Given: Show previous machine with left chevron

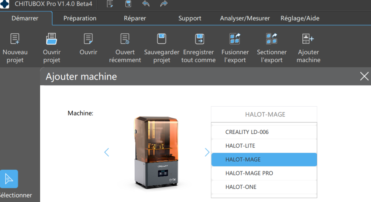Looking at the screenshot, I should (107, 152).
